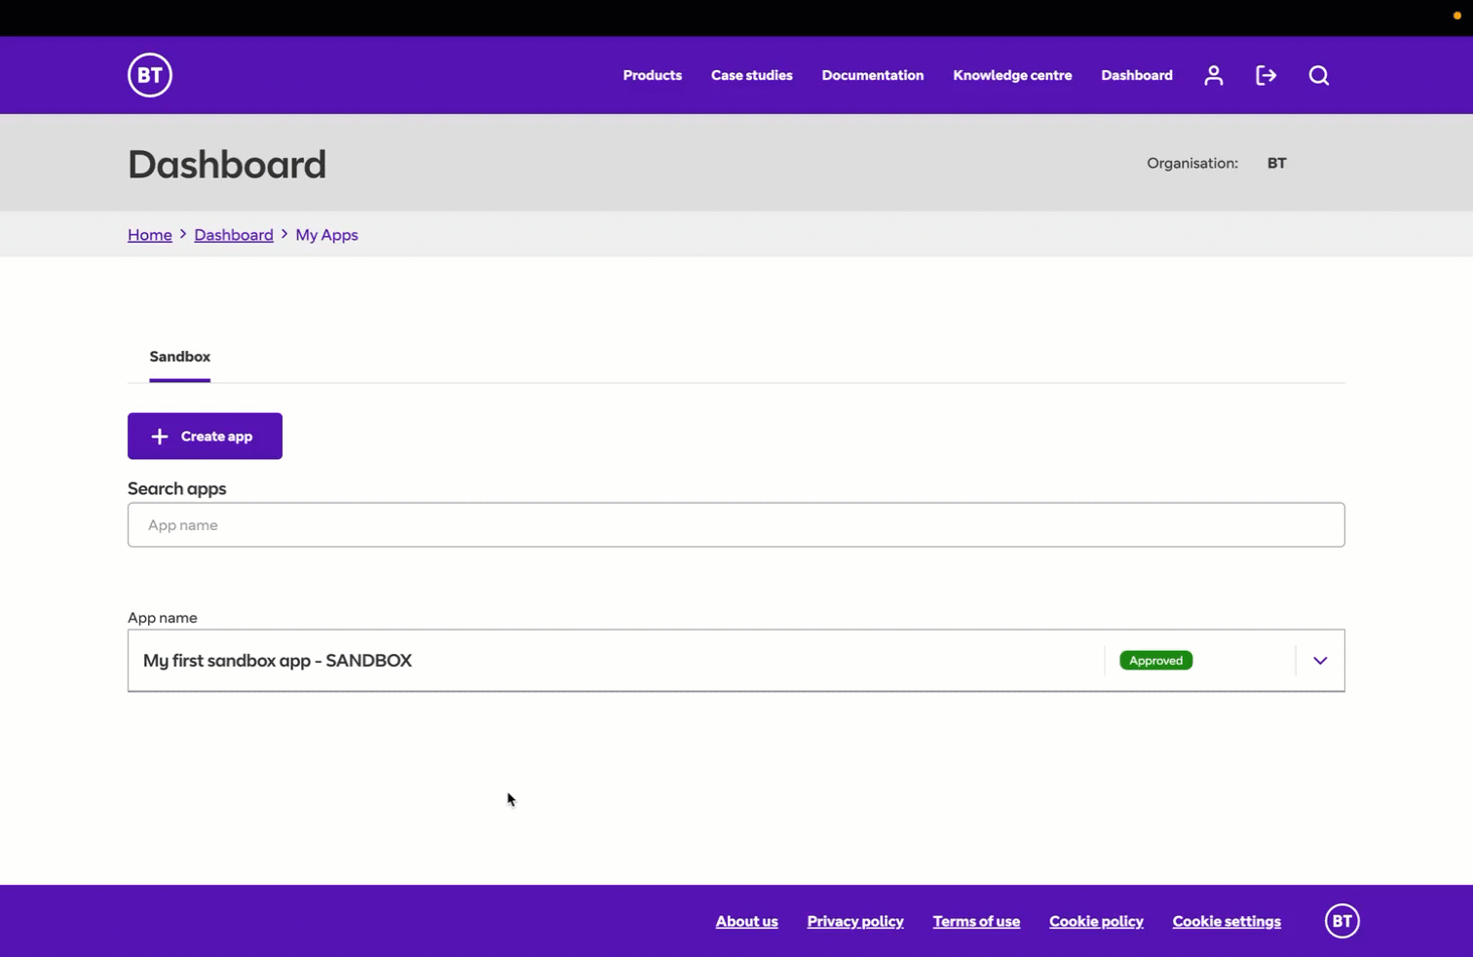Switch to the Sandbox tab
This screenshot has width=1473, height=957.
coord(180,357)
